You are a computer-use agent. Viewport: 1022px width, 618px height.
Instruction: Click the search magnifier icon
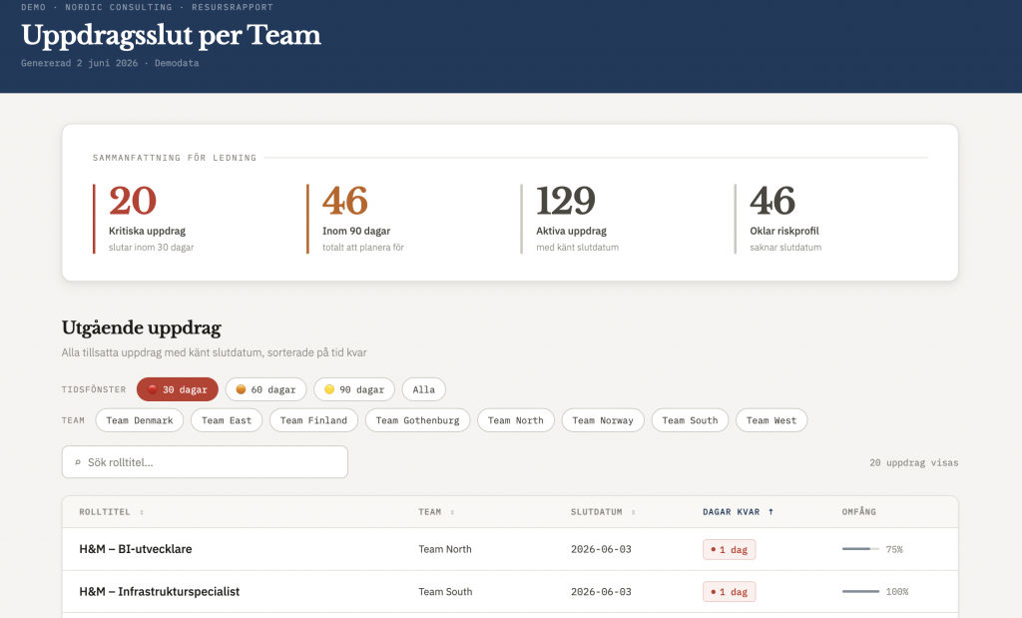click(x=78, y=462)
